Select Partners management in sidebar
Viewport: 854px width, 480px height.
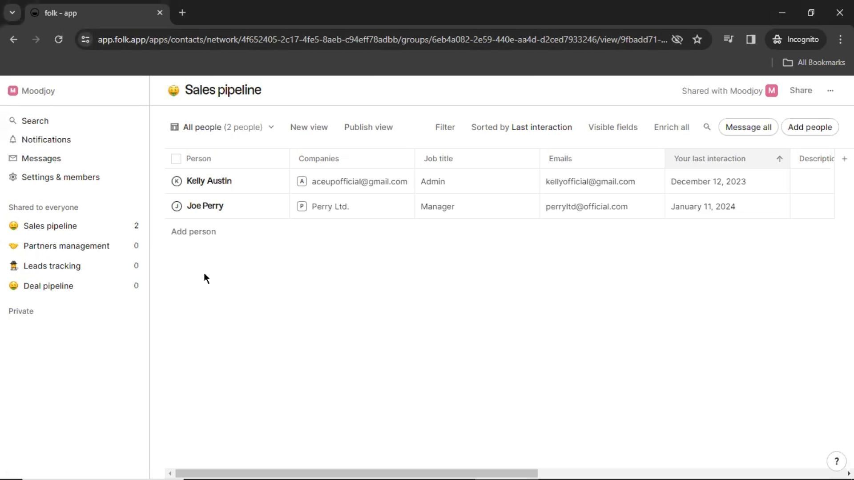66,246
